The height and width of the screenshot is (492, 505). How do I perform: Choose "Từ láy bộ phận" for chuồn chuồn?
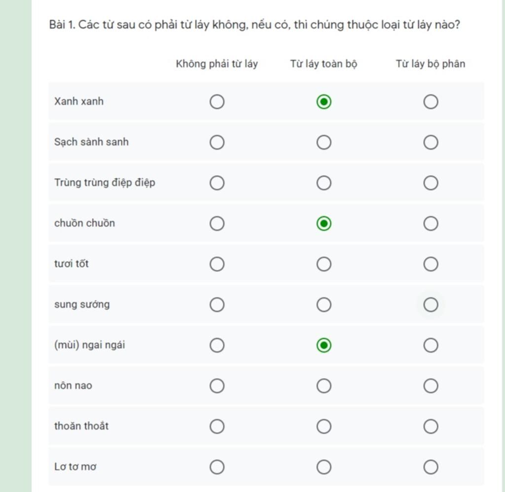click(x=431, y=224)
